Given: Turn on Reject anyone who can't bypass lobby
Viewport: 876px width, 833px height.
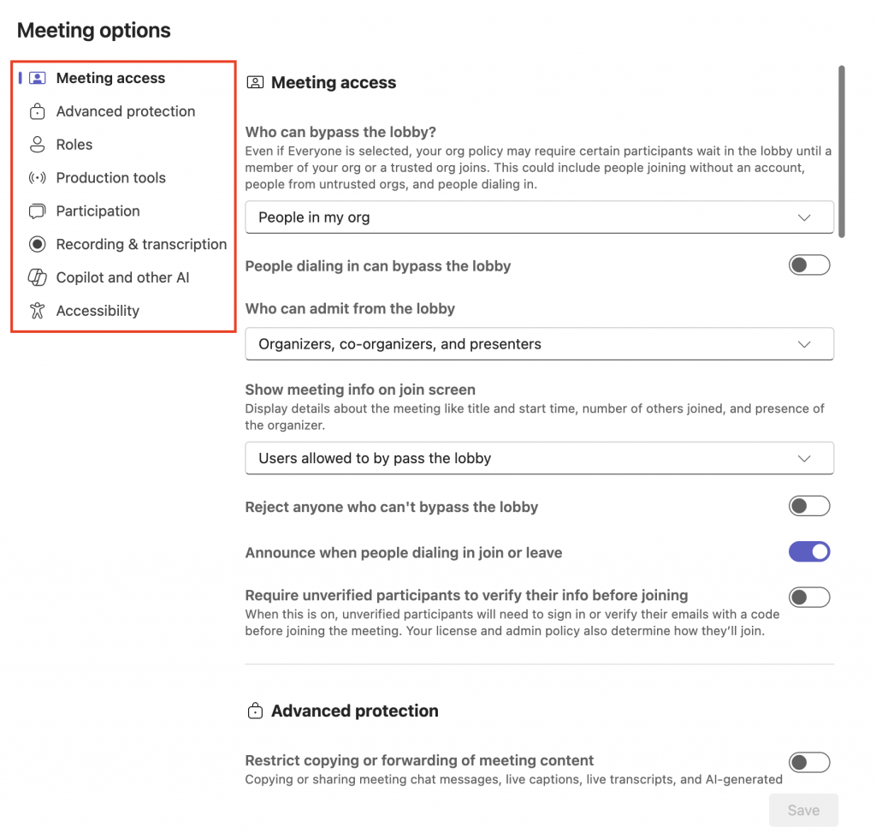Looking at the screenshot, I should 808,506.
